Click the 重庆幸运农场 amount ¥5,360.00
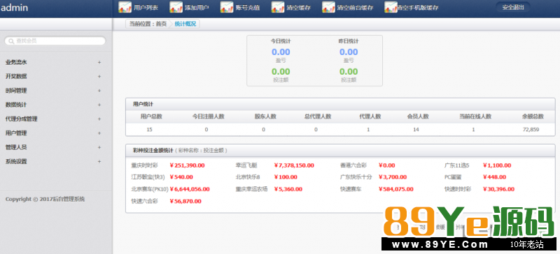The image size is (560, 254). (288, 189)
